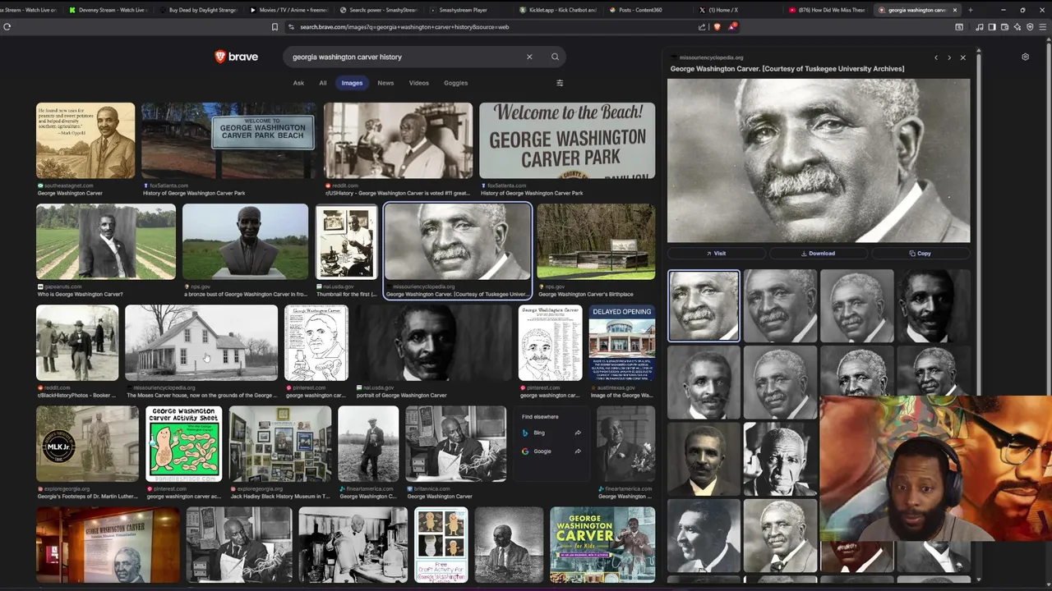Image resolution: width=1052 pixels, height=591 pixels.
Task: Bookmark this page using the address bar bookmark icon
Action: click(x=275, y=26)
